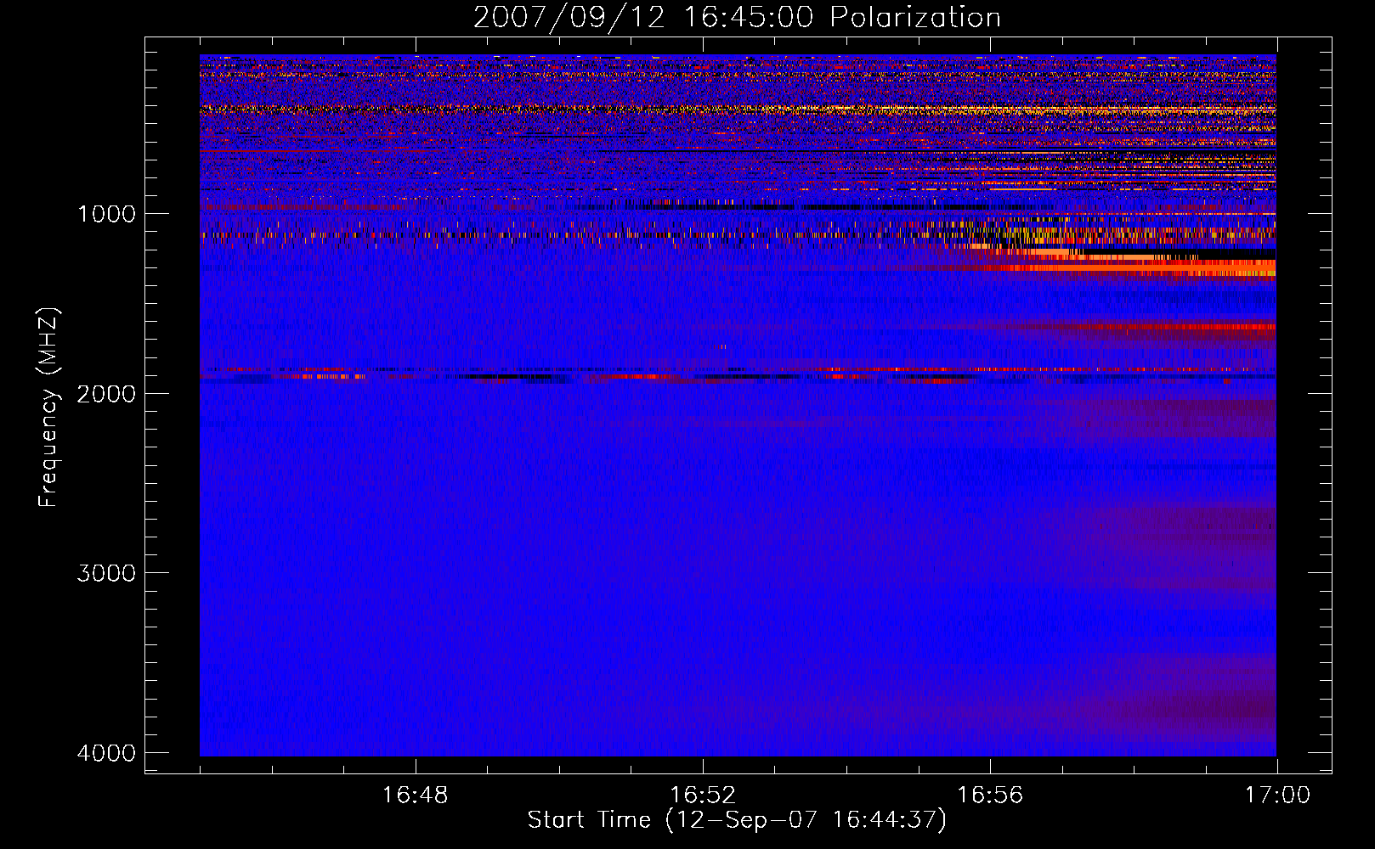Click the 16:56 time tick label

tap(990, 796)
